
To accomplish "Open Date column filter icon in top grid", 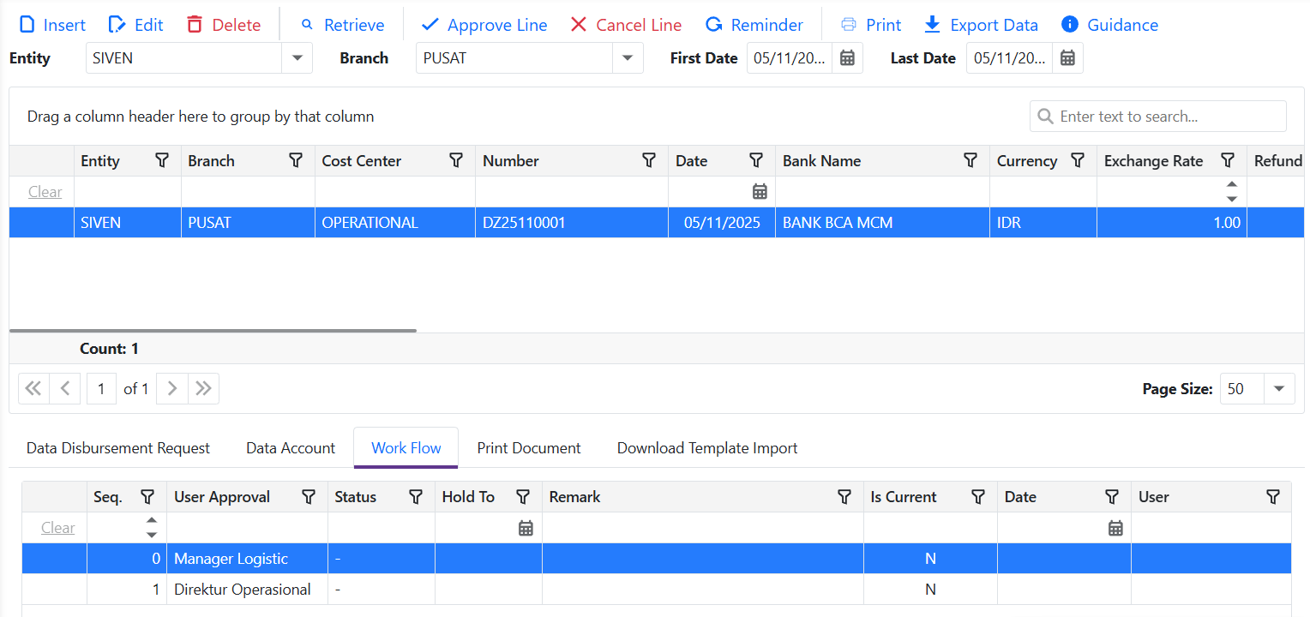I will pyautogui.click(x=756, y=160).
